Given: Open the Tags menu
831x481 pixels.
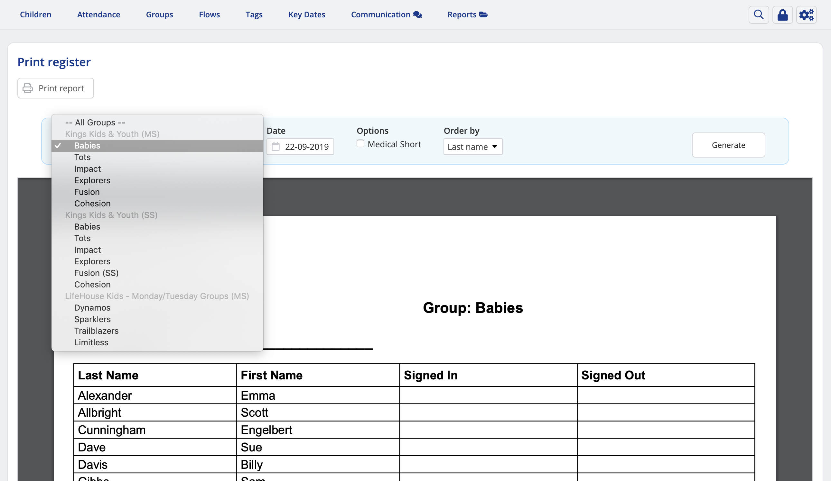Looking at the screenshot, I should pos(254,14).
